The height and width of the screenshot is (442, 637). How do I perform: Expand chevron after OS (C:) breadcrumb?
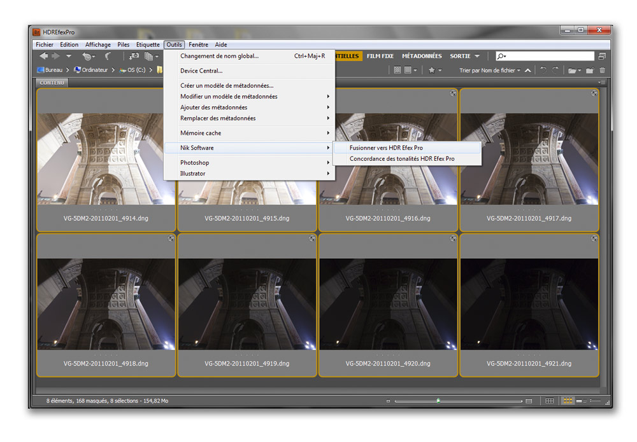tap(151, 70)
